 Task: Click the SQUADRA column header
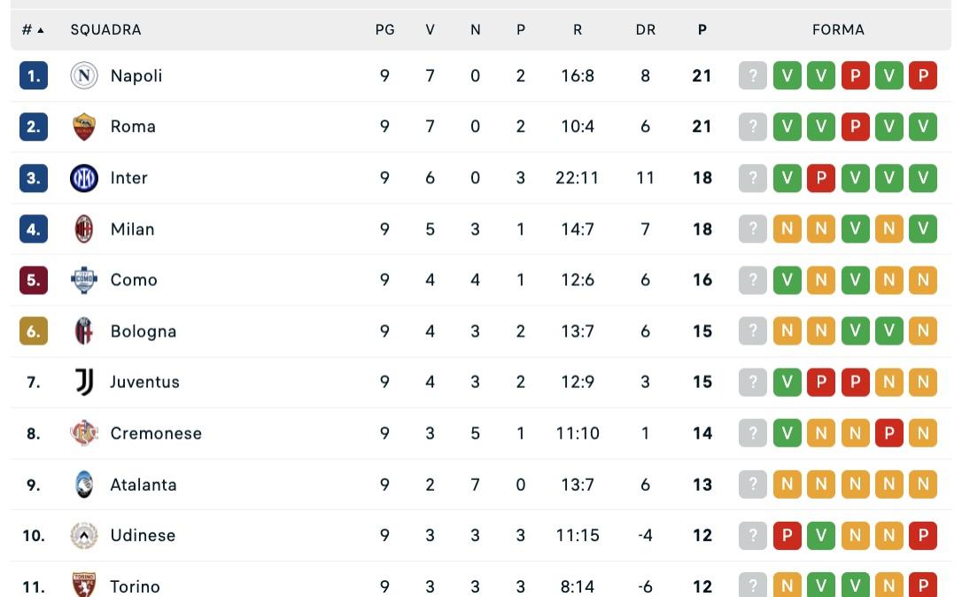[106, 29]
